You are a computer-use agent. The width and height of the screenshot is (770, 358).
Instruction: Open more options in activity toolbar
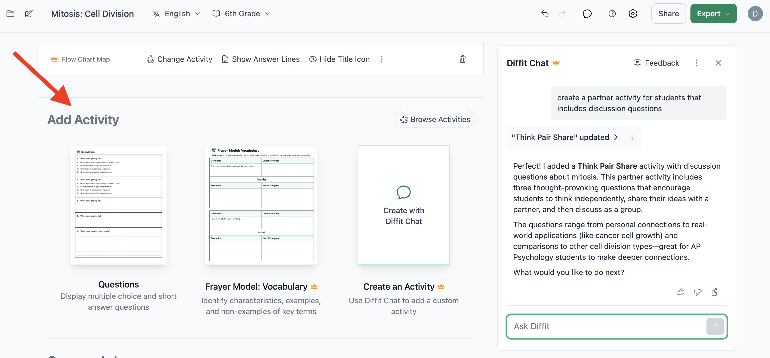coord(381,59)
